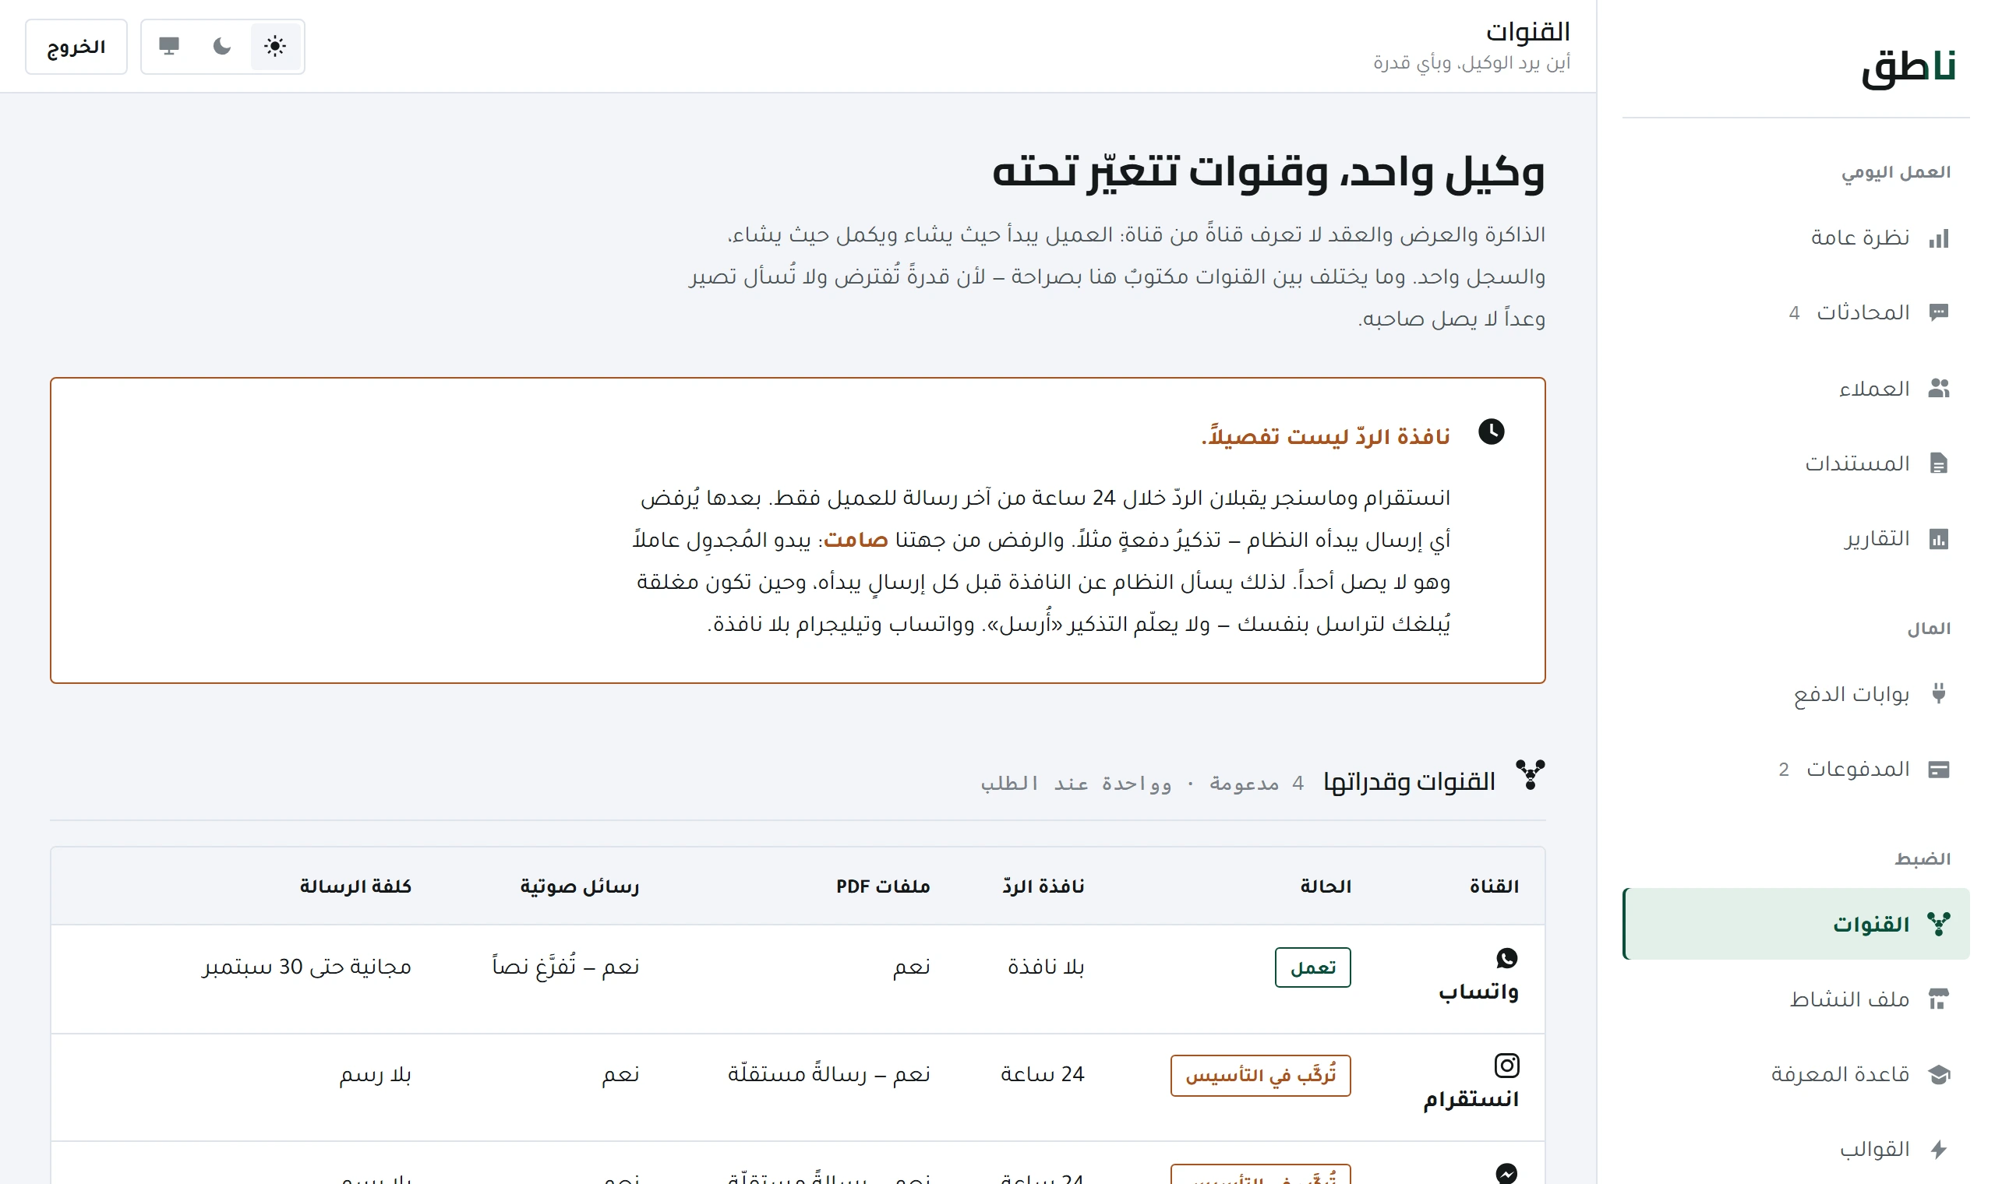Click the الحالة column header
Viewport: 1995px width, 1184px height.
coord(1326,886)
